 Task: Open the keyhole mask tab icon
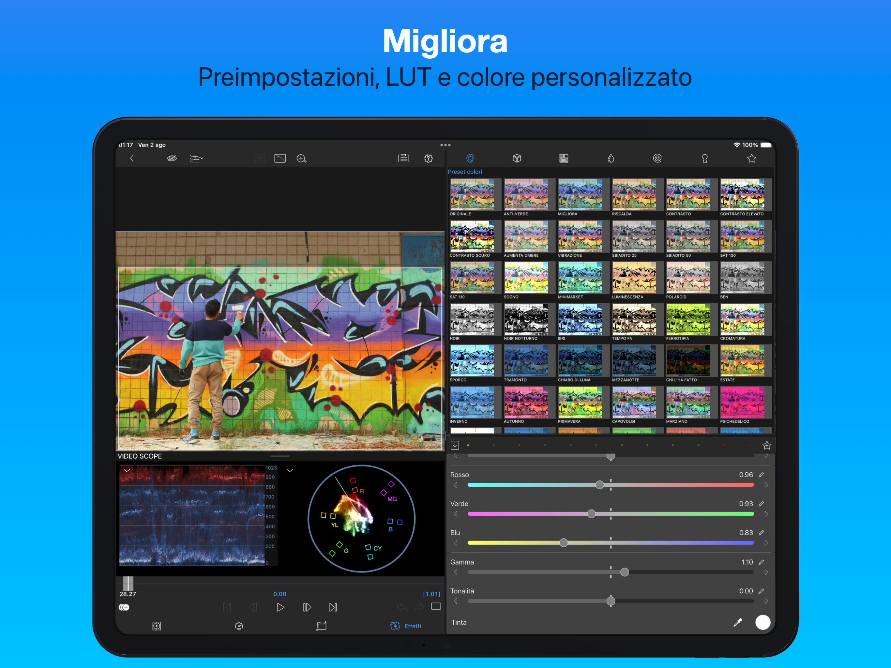click(704, 158)
